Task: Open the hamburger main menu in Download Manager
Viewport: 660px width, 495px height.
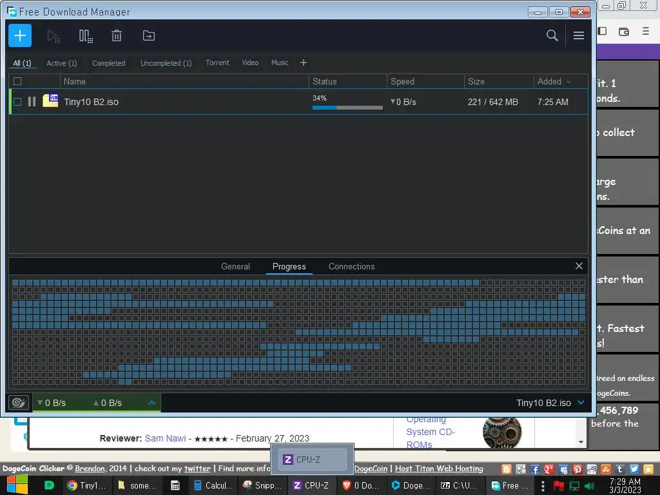Action: 579,35
